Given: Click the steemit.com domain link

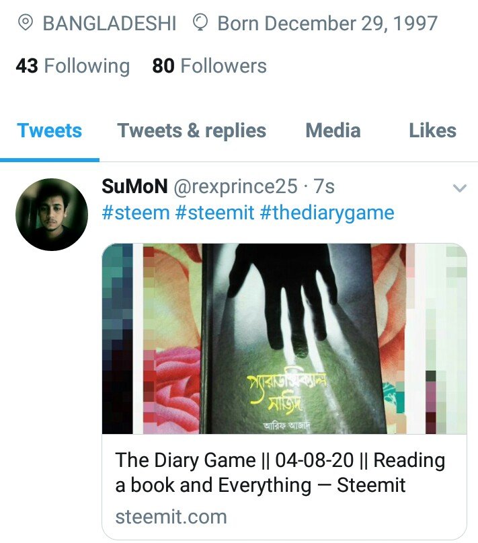Looking at the screenshot, I should [171, 517].
